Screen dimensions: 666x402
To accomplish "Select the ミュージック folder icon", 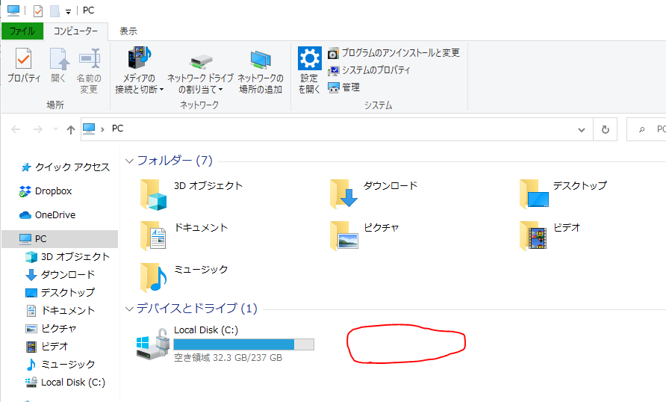I will click(153, 277).
